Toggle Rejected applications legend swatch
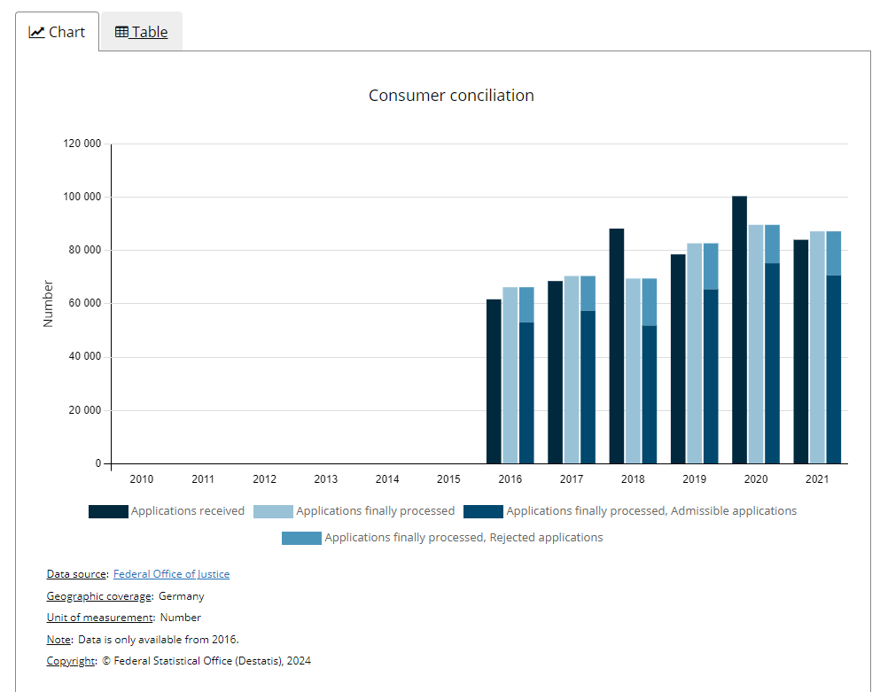This screenshot has height=692, width=880. coord(301,538)
